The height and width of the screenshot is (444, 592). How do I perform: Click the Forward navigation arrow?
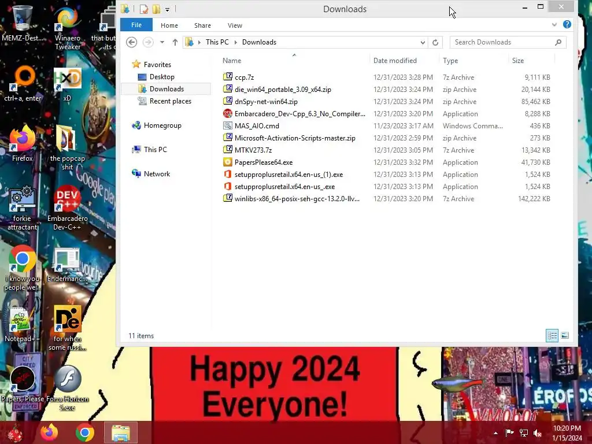pos(148,42)
